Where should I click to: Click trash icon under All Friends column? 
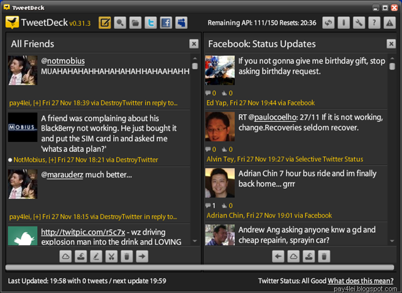[127, 257]
